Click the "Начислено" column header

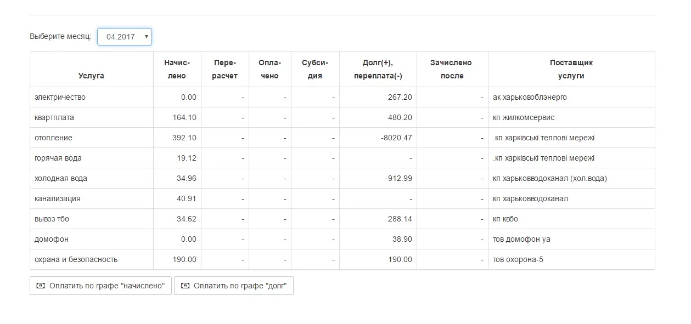pyautogui.click(x=177, y=69)
